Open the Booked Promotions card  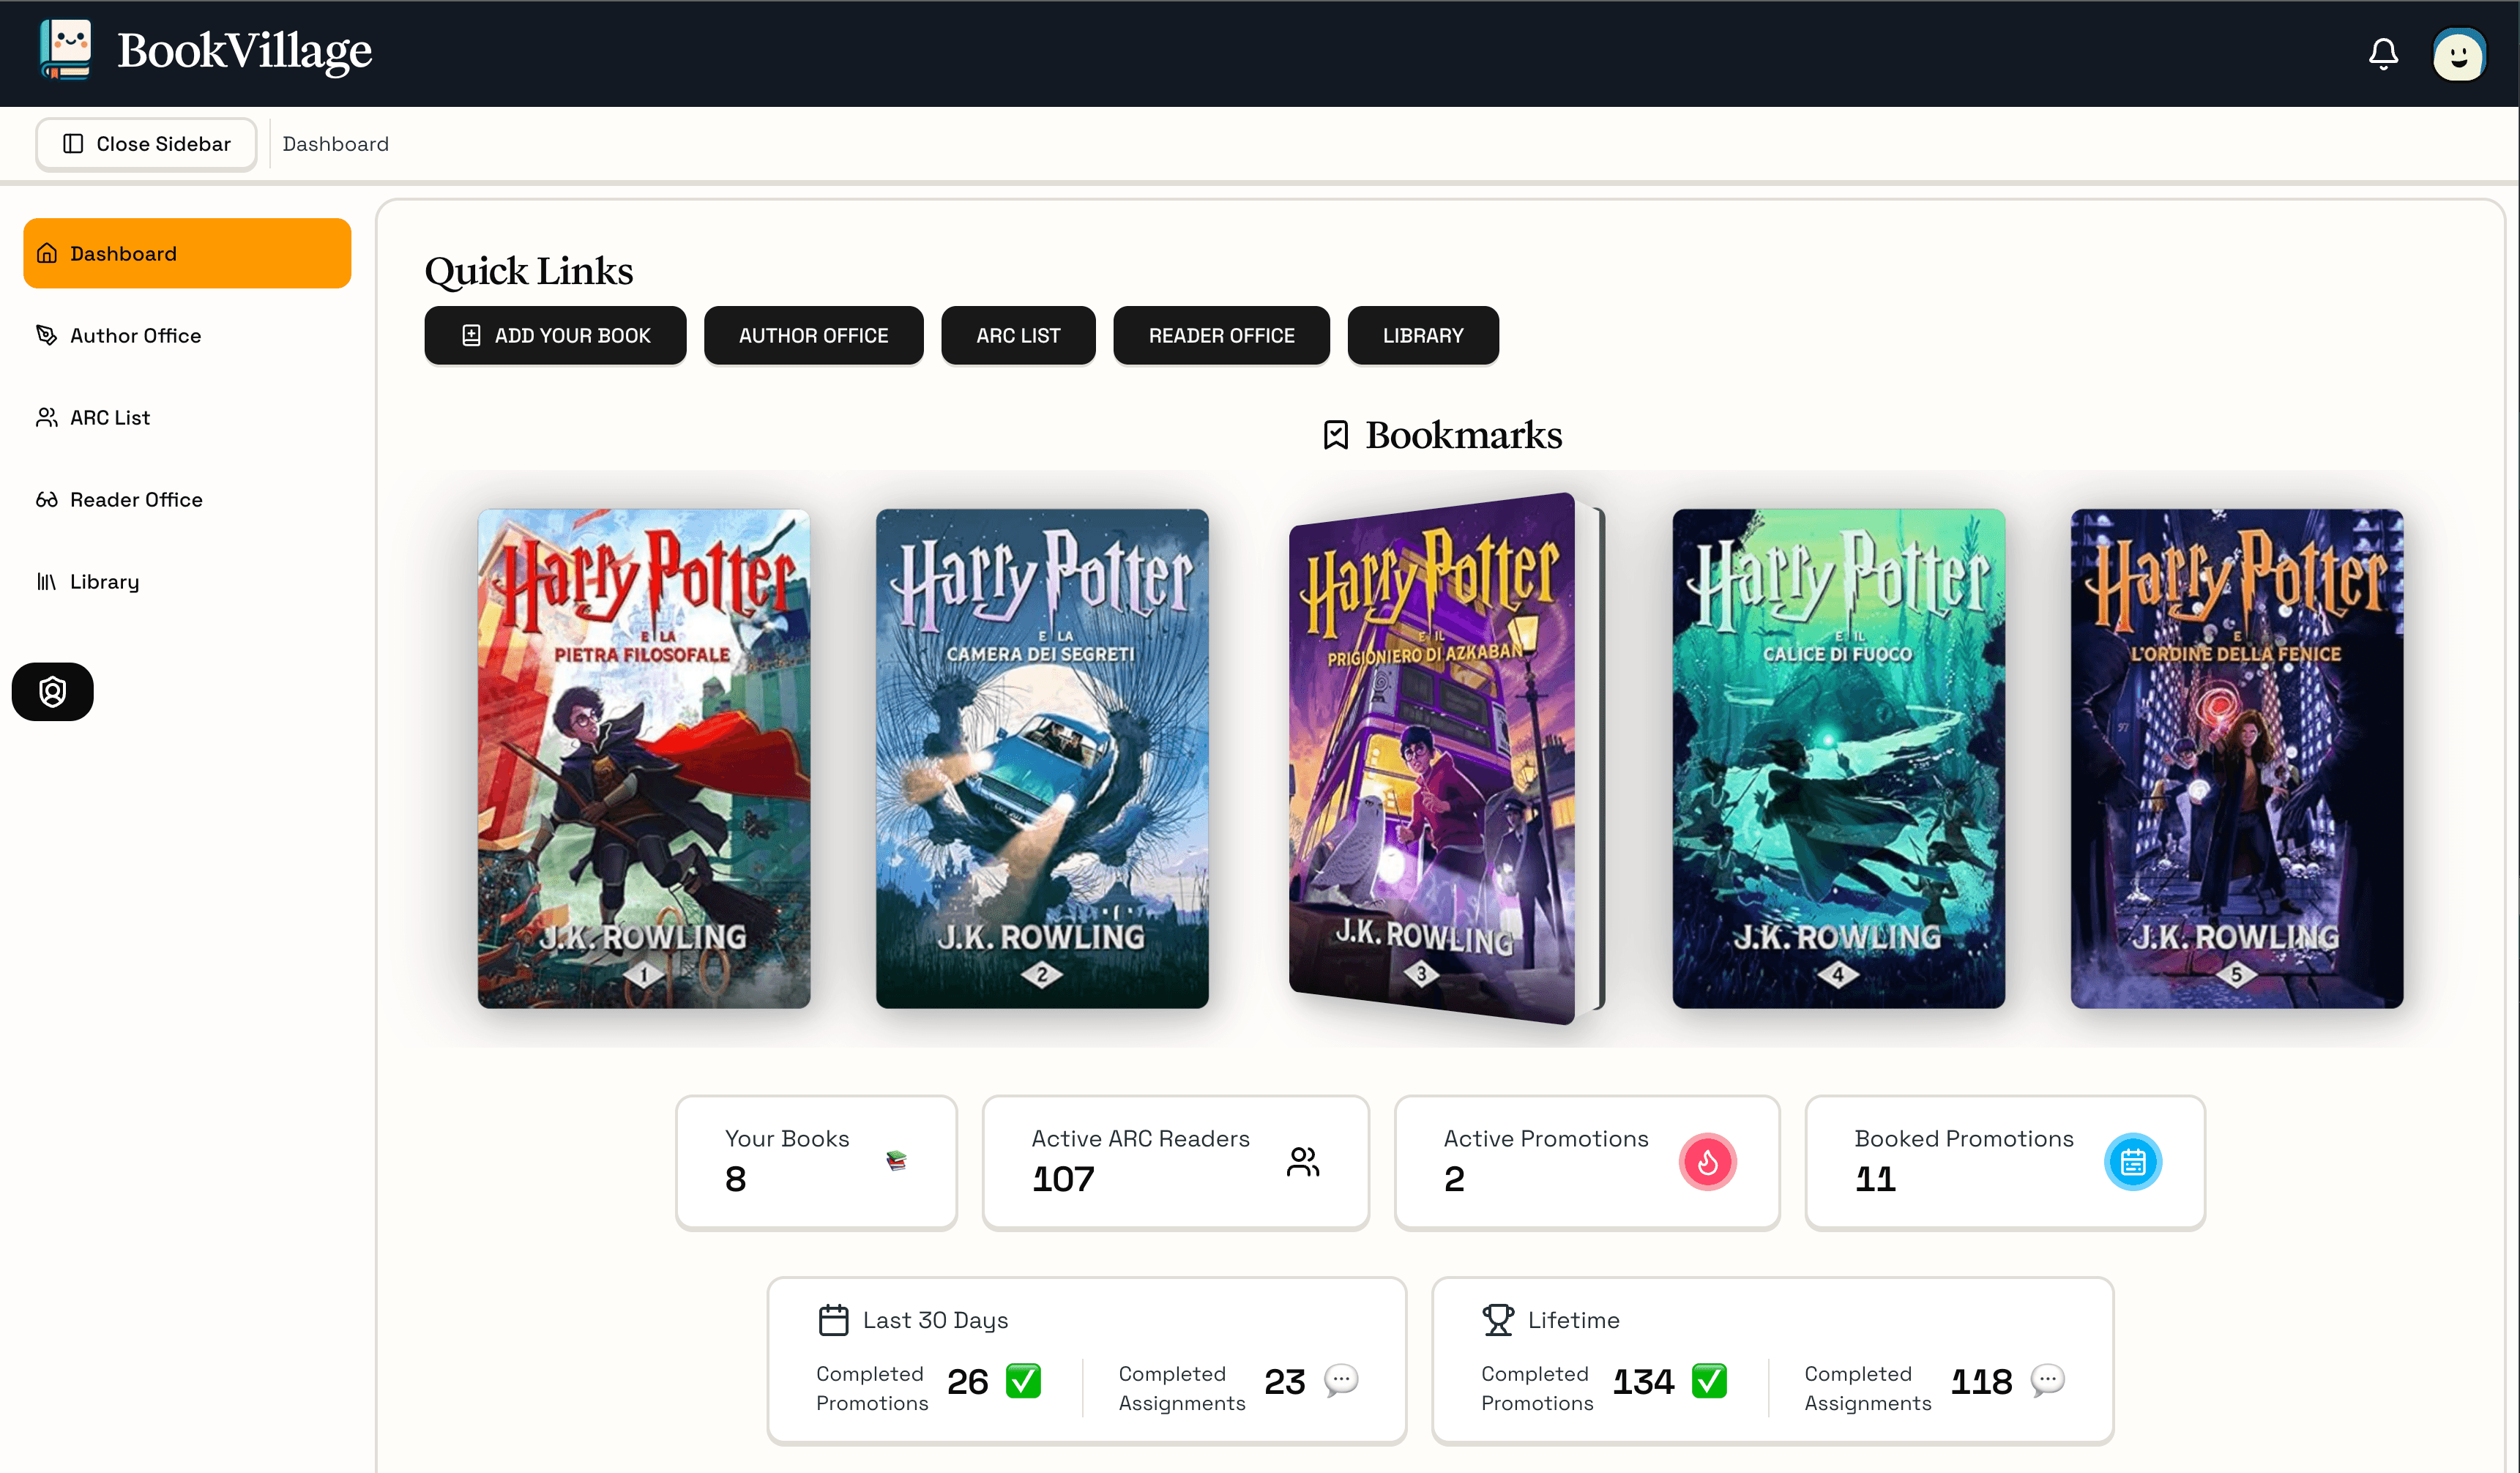coord(2004,1163)
